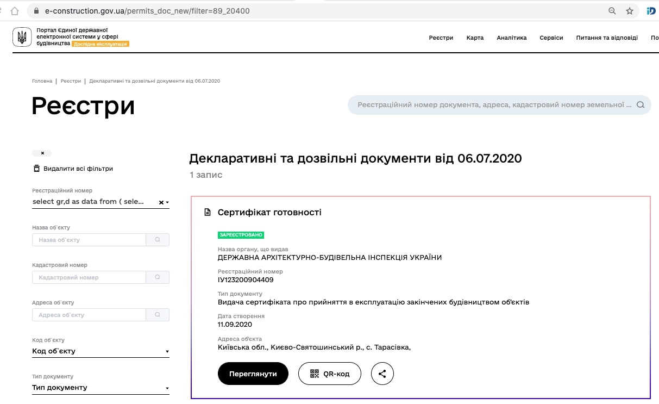The width and height of the screenshot is (659, 404).
Task: Click the Дослідна експлуатація orange label
Action: tap(101, 43)
